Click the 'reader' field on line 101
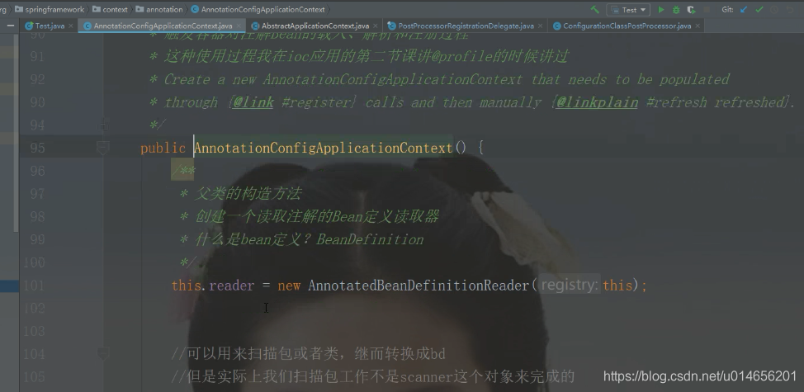This screenshot has height=392, width=804. 231,286
